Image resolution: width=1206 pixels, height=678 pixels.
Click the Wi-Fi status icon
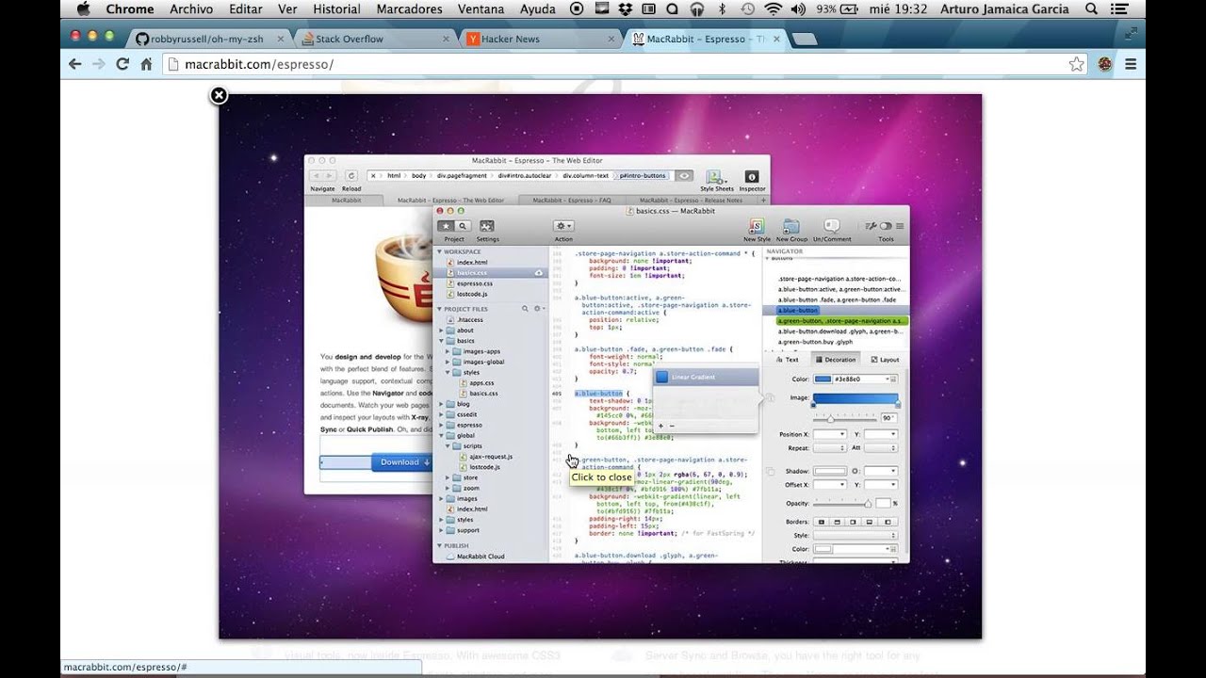point(774,9)
